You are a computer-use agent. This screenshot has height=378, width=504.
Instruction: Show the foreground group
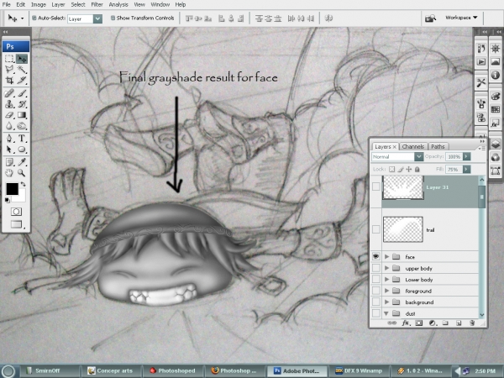pos(375,291)
